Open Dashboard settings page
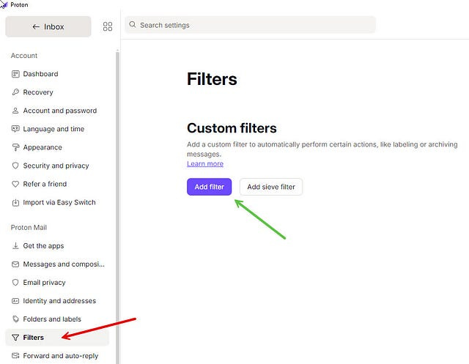Image resolution: width=469 pixels, height=364 pixels. pyautogui.click(x=57, y=74)
